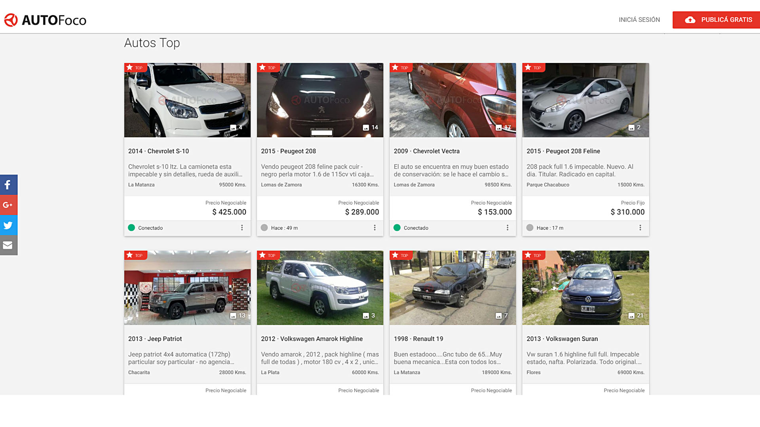This screenshot has width=760, height=427.
Task: Click the 'Autos Top' heading
Action: click(152, 43)
